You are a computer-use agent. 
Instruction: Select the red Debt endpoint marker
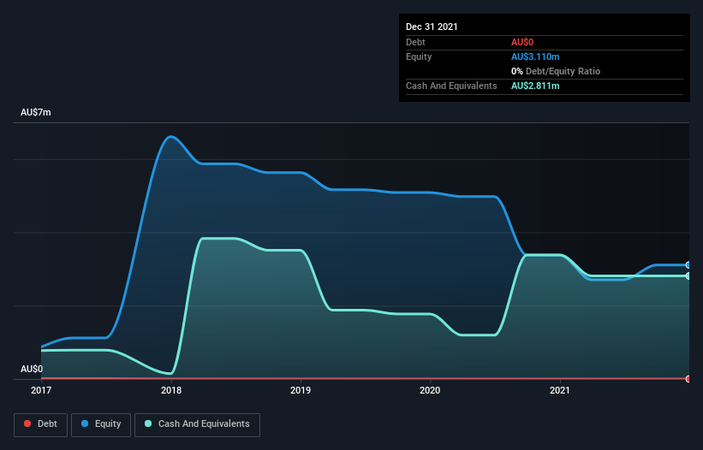688,379
